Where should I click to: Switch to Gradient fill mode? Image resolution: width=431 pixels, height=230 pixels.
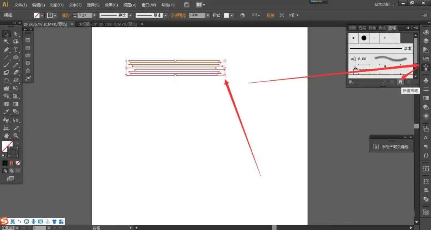(12, 163)
